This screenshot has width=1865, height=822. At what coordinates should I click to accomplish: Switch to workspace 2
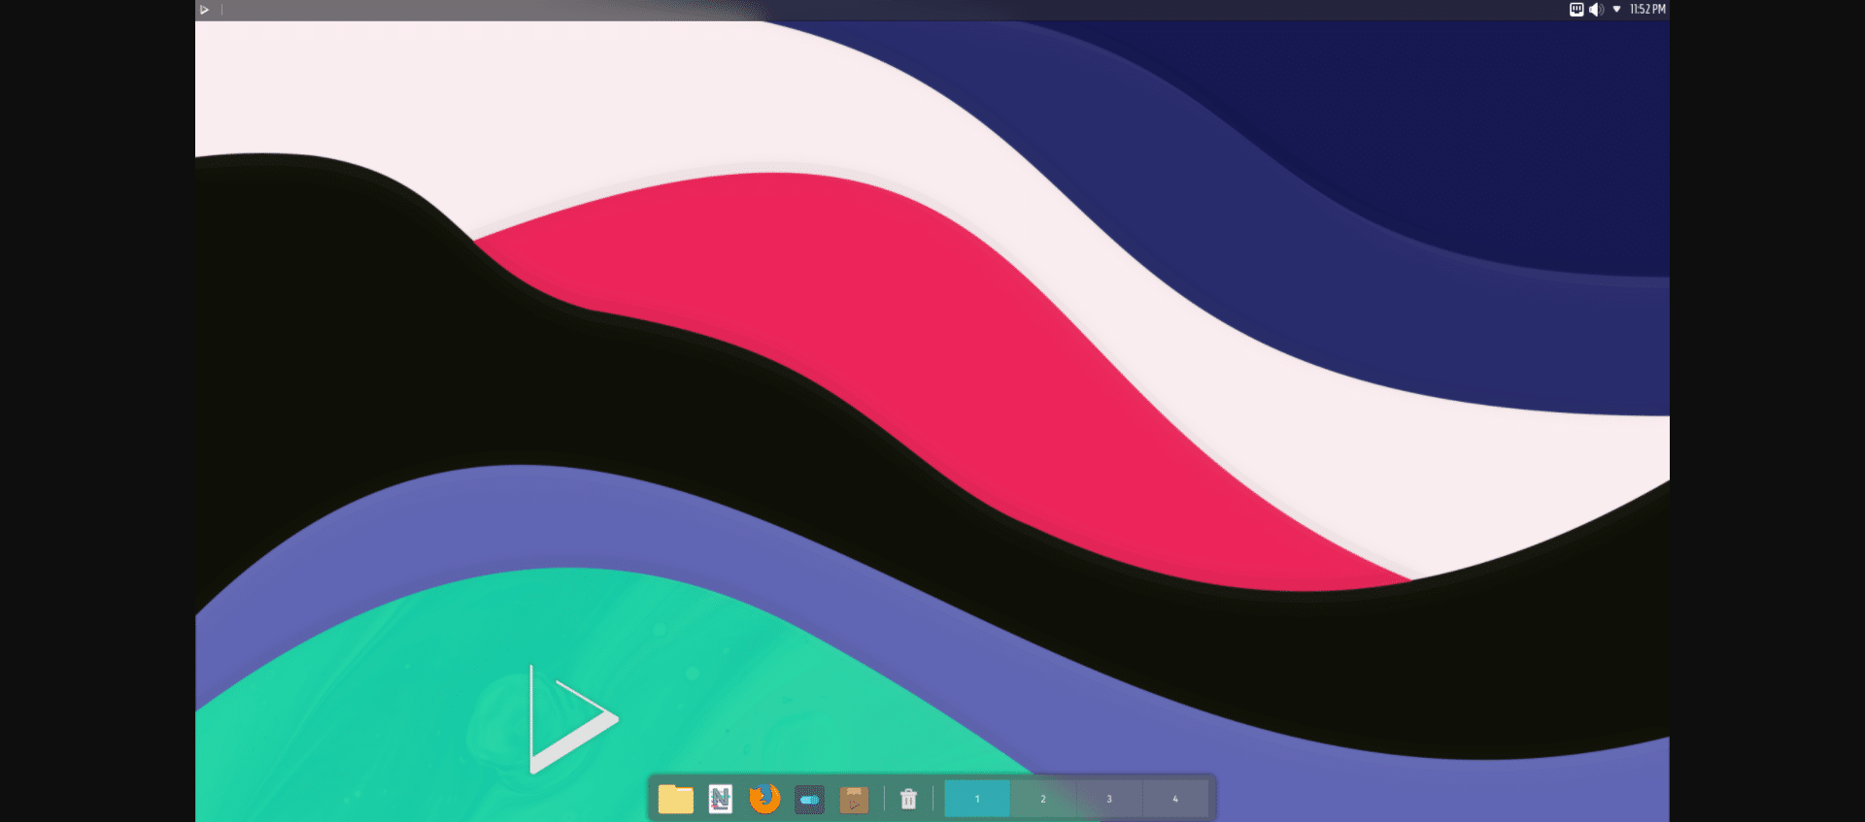coord(1043,799)
